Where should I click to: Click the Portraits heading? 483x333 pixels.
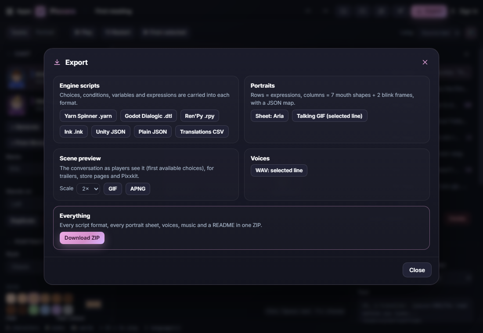click(x=263, y=86)
